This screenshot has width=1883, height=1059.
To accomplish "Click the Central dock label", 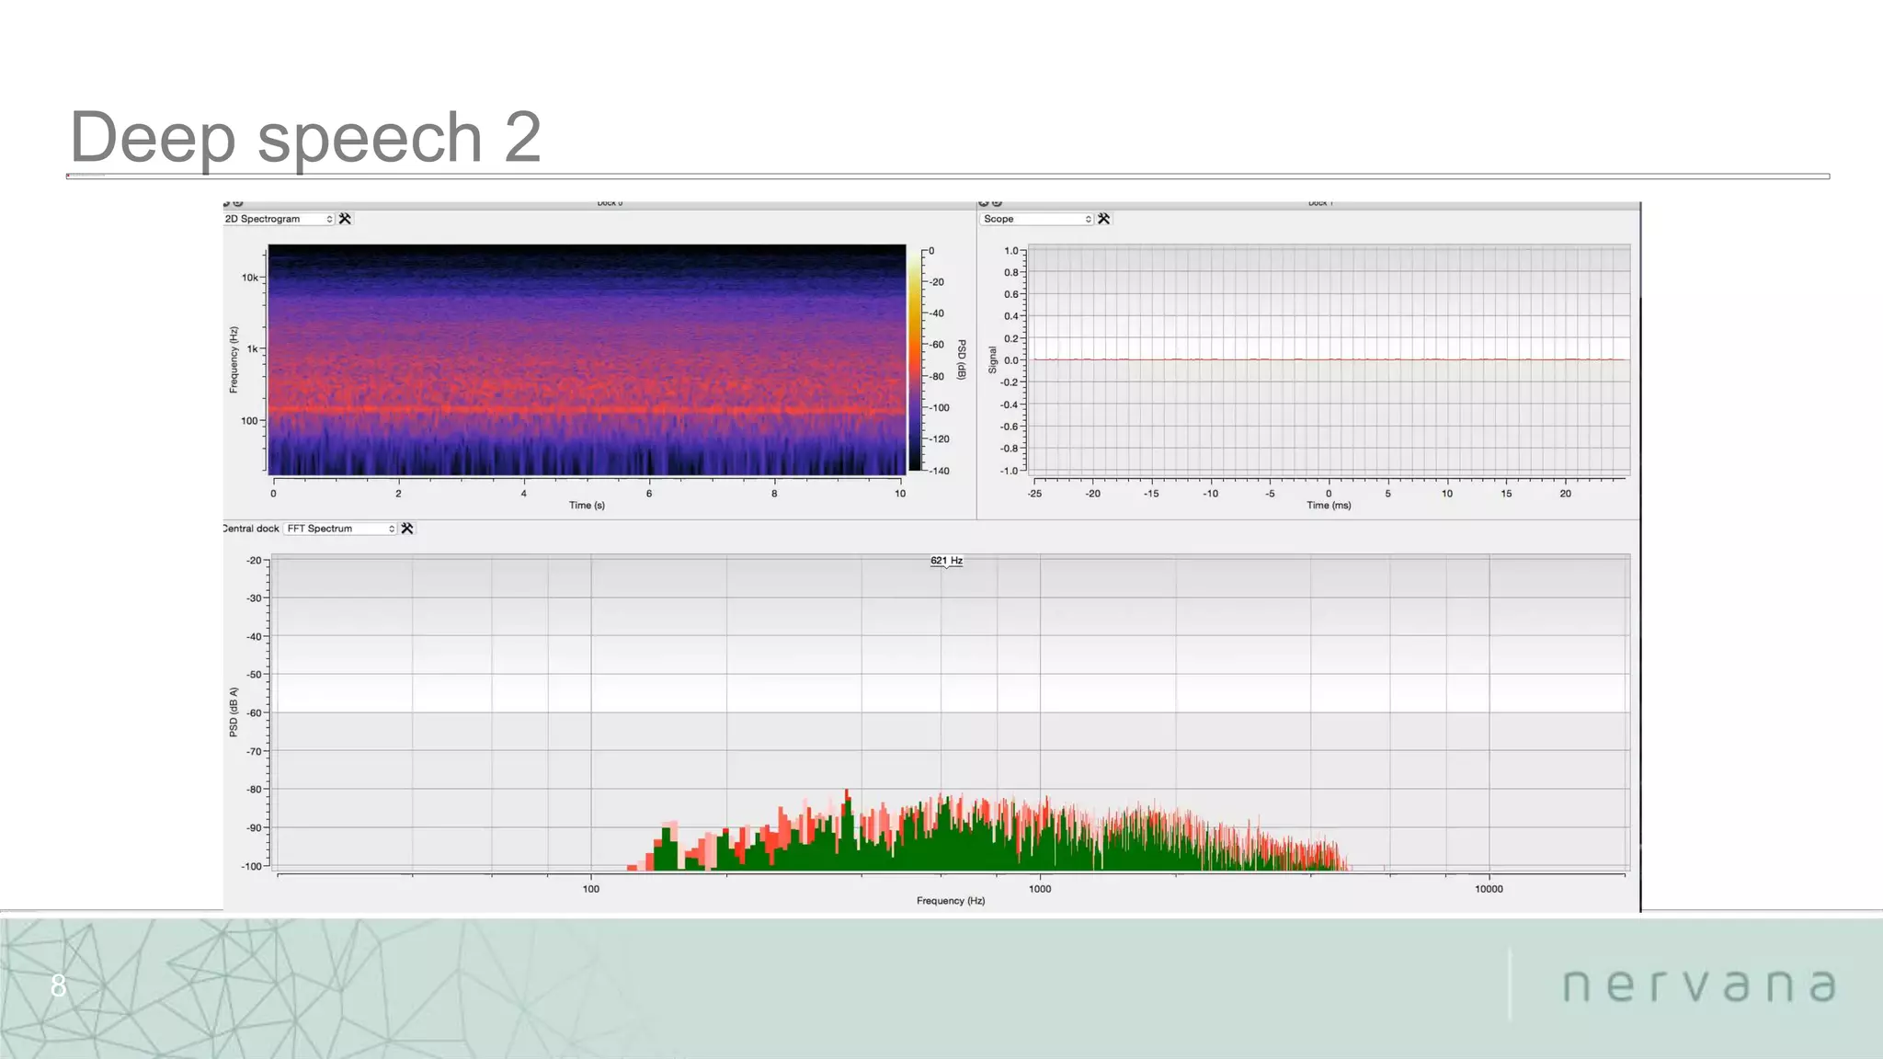I will pyautogui.click(x=250, y=529).
